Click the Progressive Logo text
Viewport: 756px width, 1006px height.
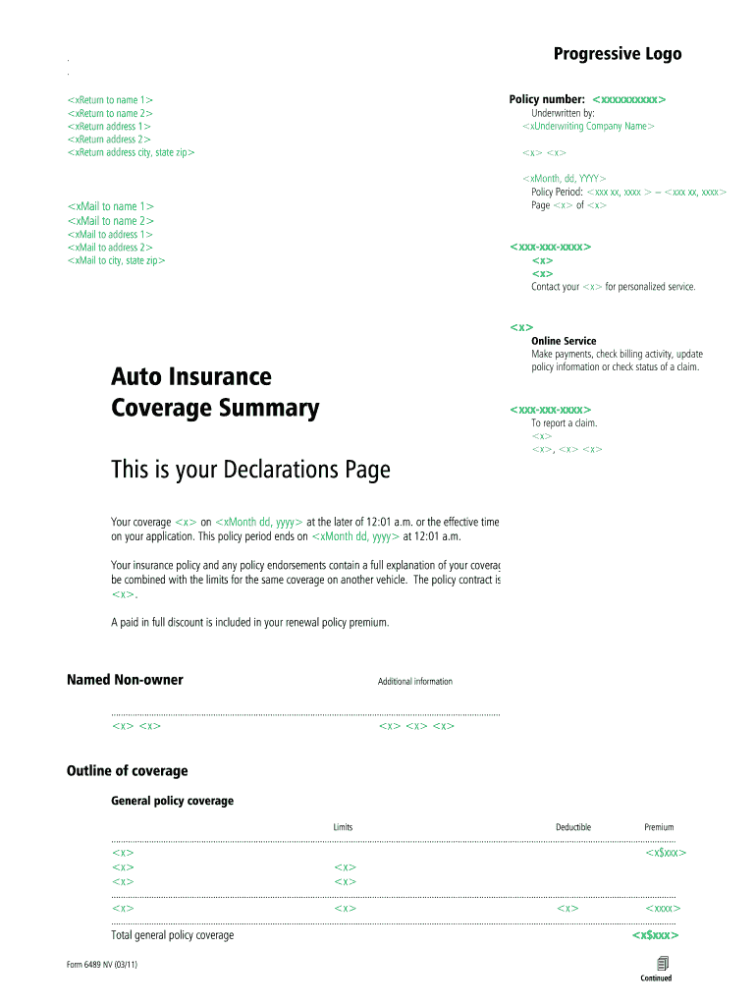pos(618,54)
